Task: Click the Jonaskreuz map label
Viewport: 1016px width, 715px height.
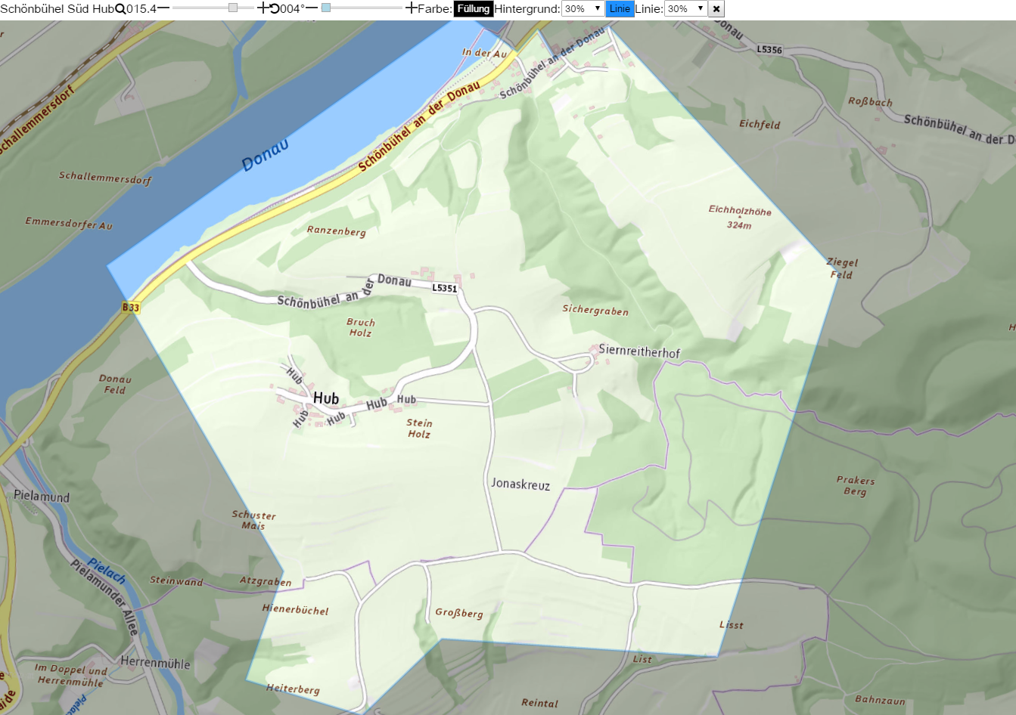Action: coord(520,484)
